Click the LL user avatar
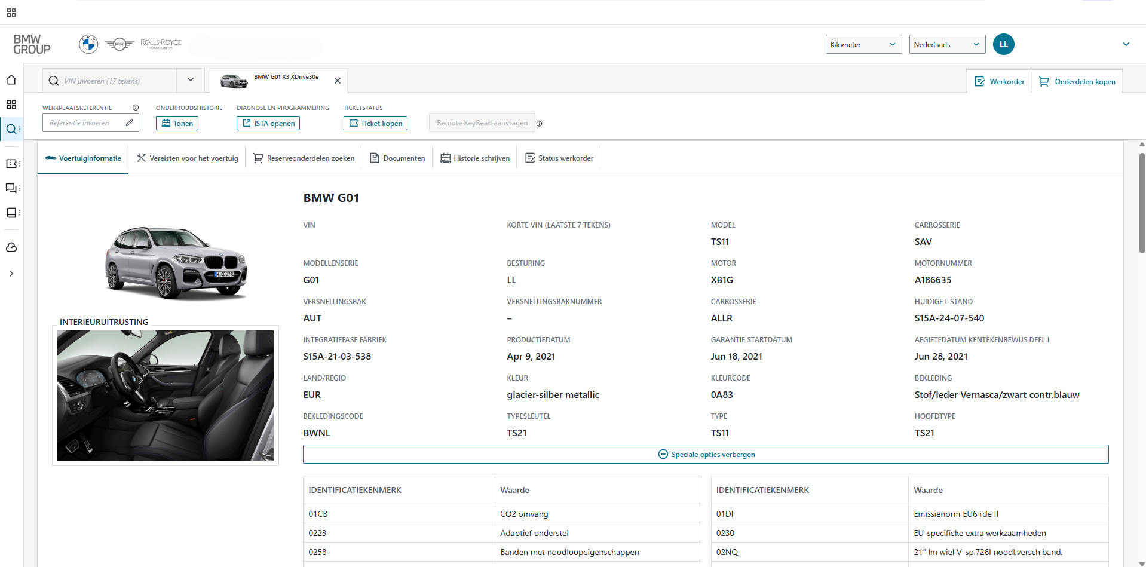 [x=1003, y=44]
